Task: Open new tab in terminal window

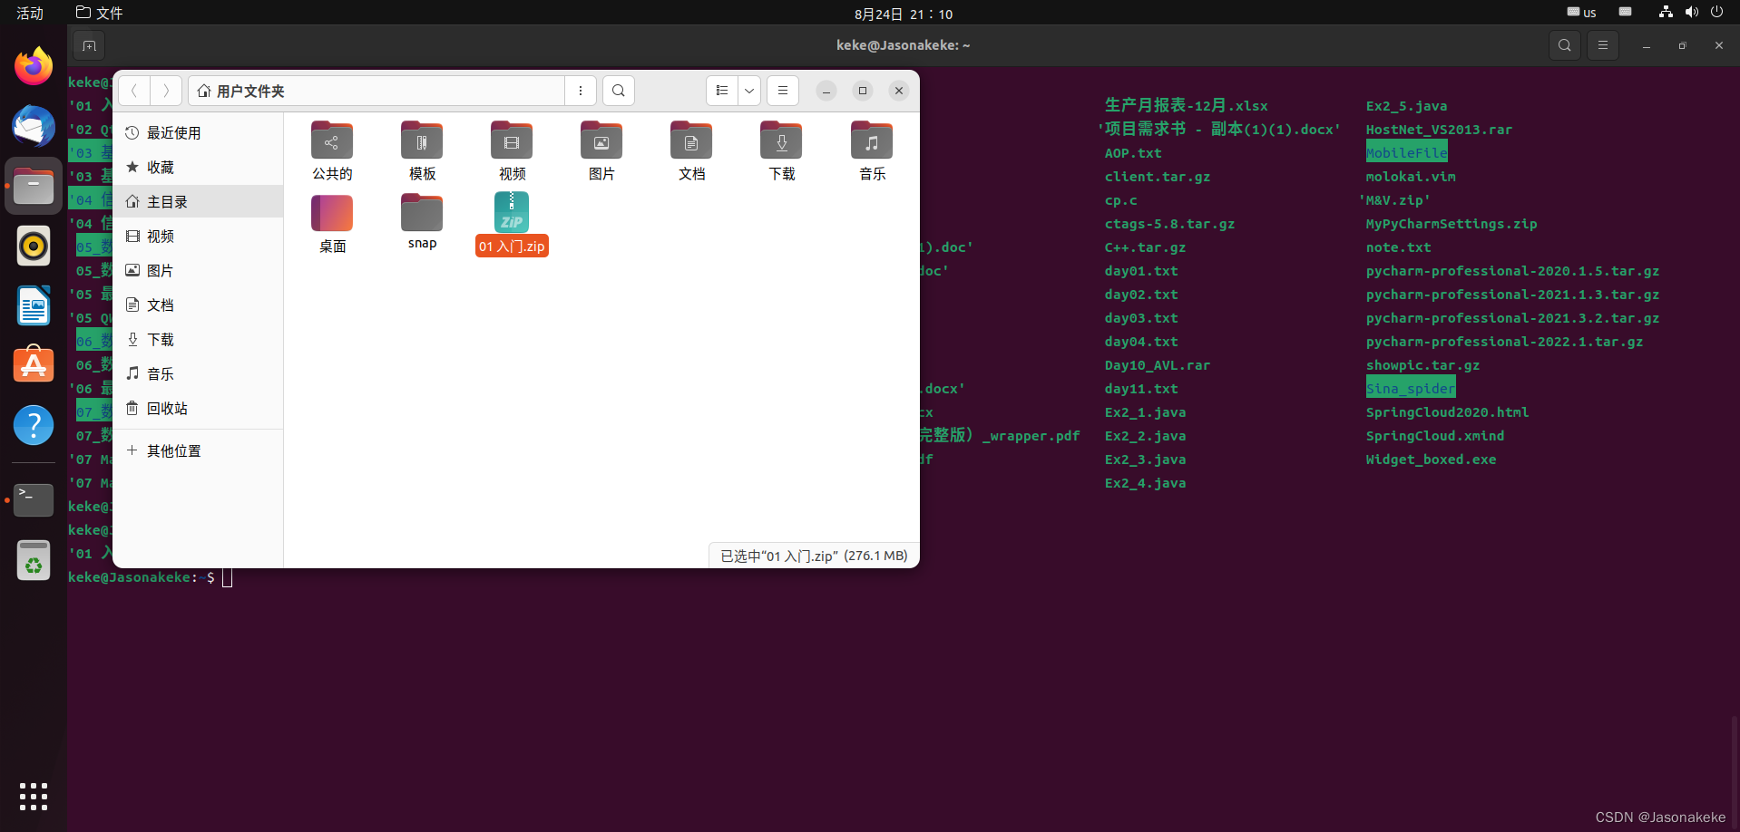Action: click(x=89, y=45)
